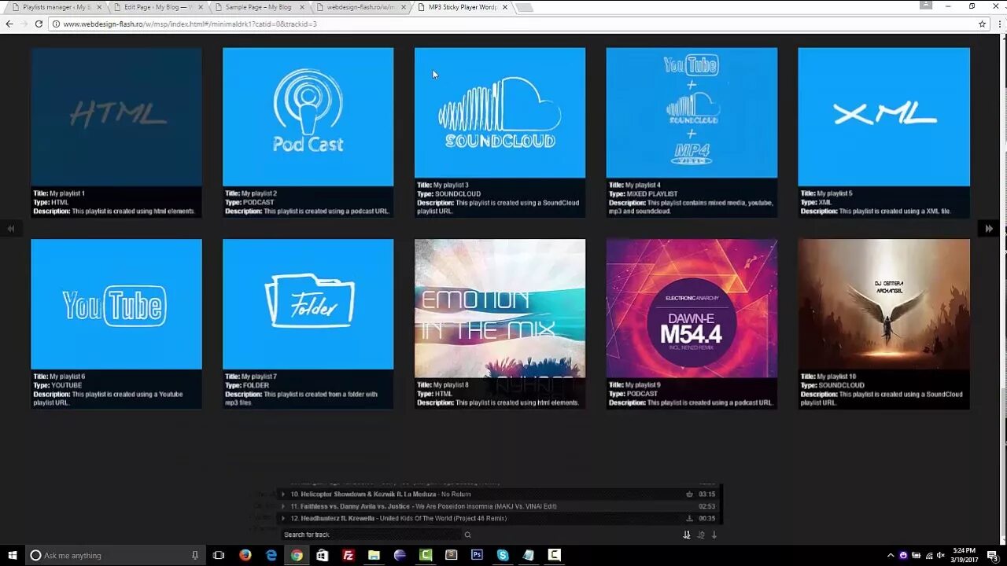The width and height of the screenshot is (1007, 566).
Task: Click the Wi-Fi network tray icon
Action: (x=928, y=555)
